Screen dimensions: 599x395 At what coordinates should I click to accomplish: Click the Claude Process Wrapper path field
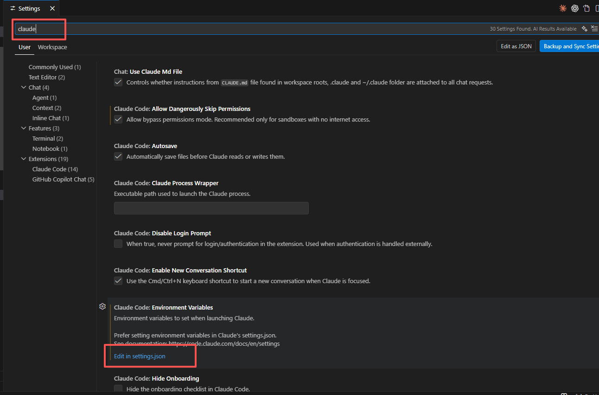click(x=211, y=208)
